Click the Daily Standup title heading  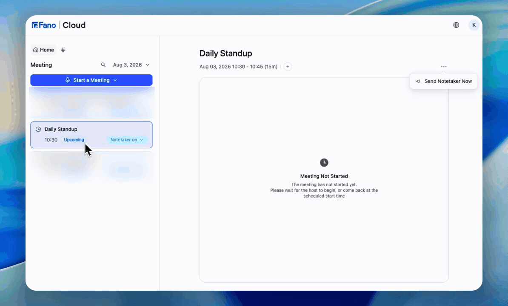[226, 54]
